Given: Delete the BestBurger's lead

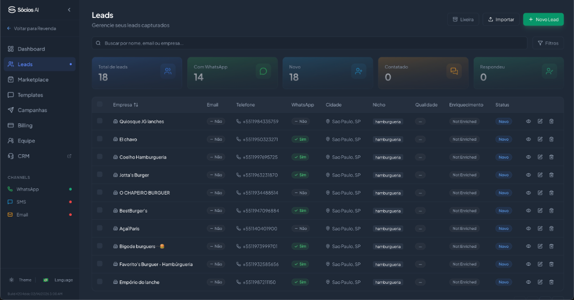Looking at the screenshot, I should click(x=552, y=211).
